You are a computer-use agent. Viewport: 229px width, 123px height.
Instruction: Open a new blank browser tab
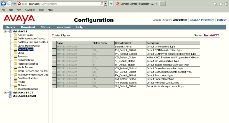[162, 4]
